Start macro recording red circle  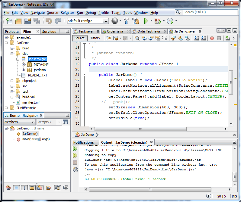click(212, 38)
